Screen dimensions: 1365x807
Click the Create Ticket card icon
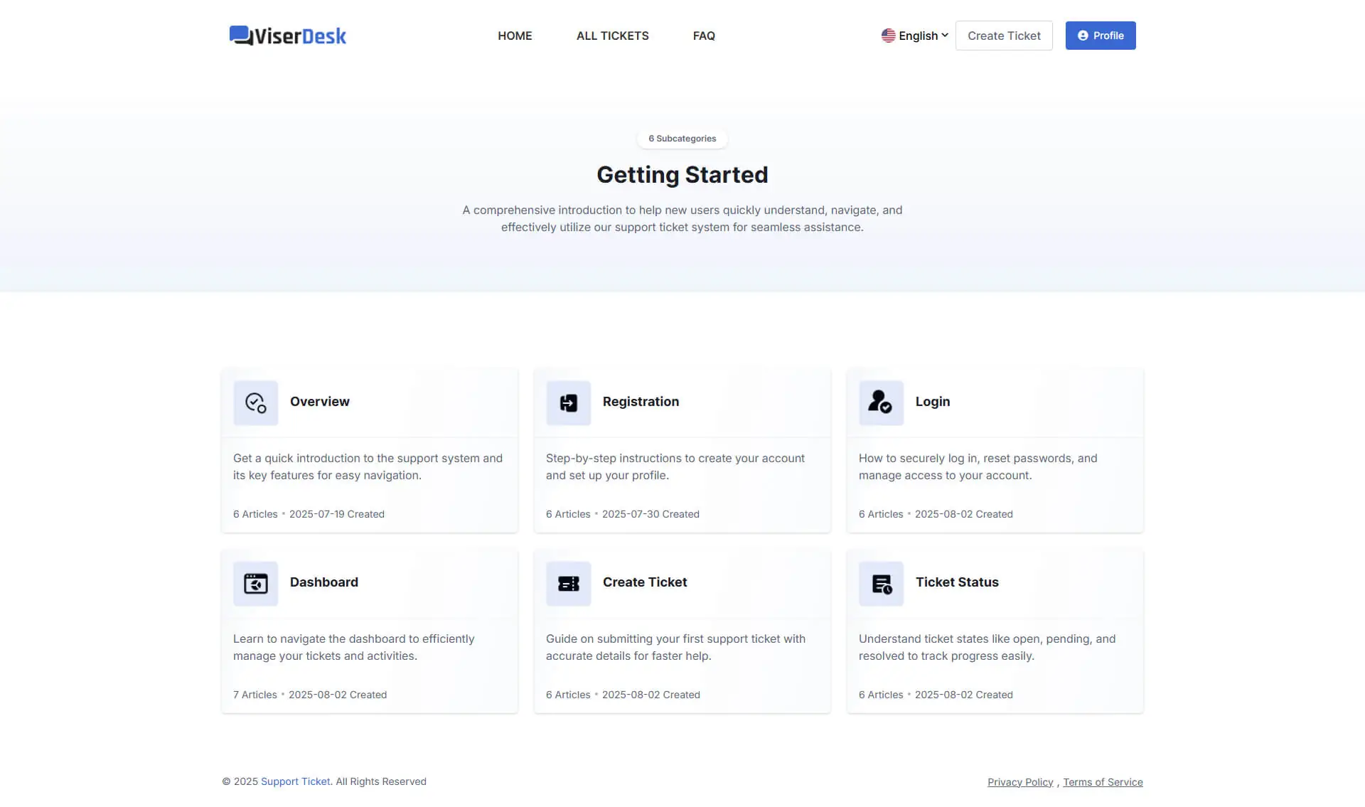point(568,584)
